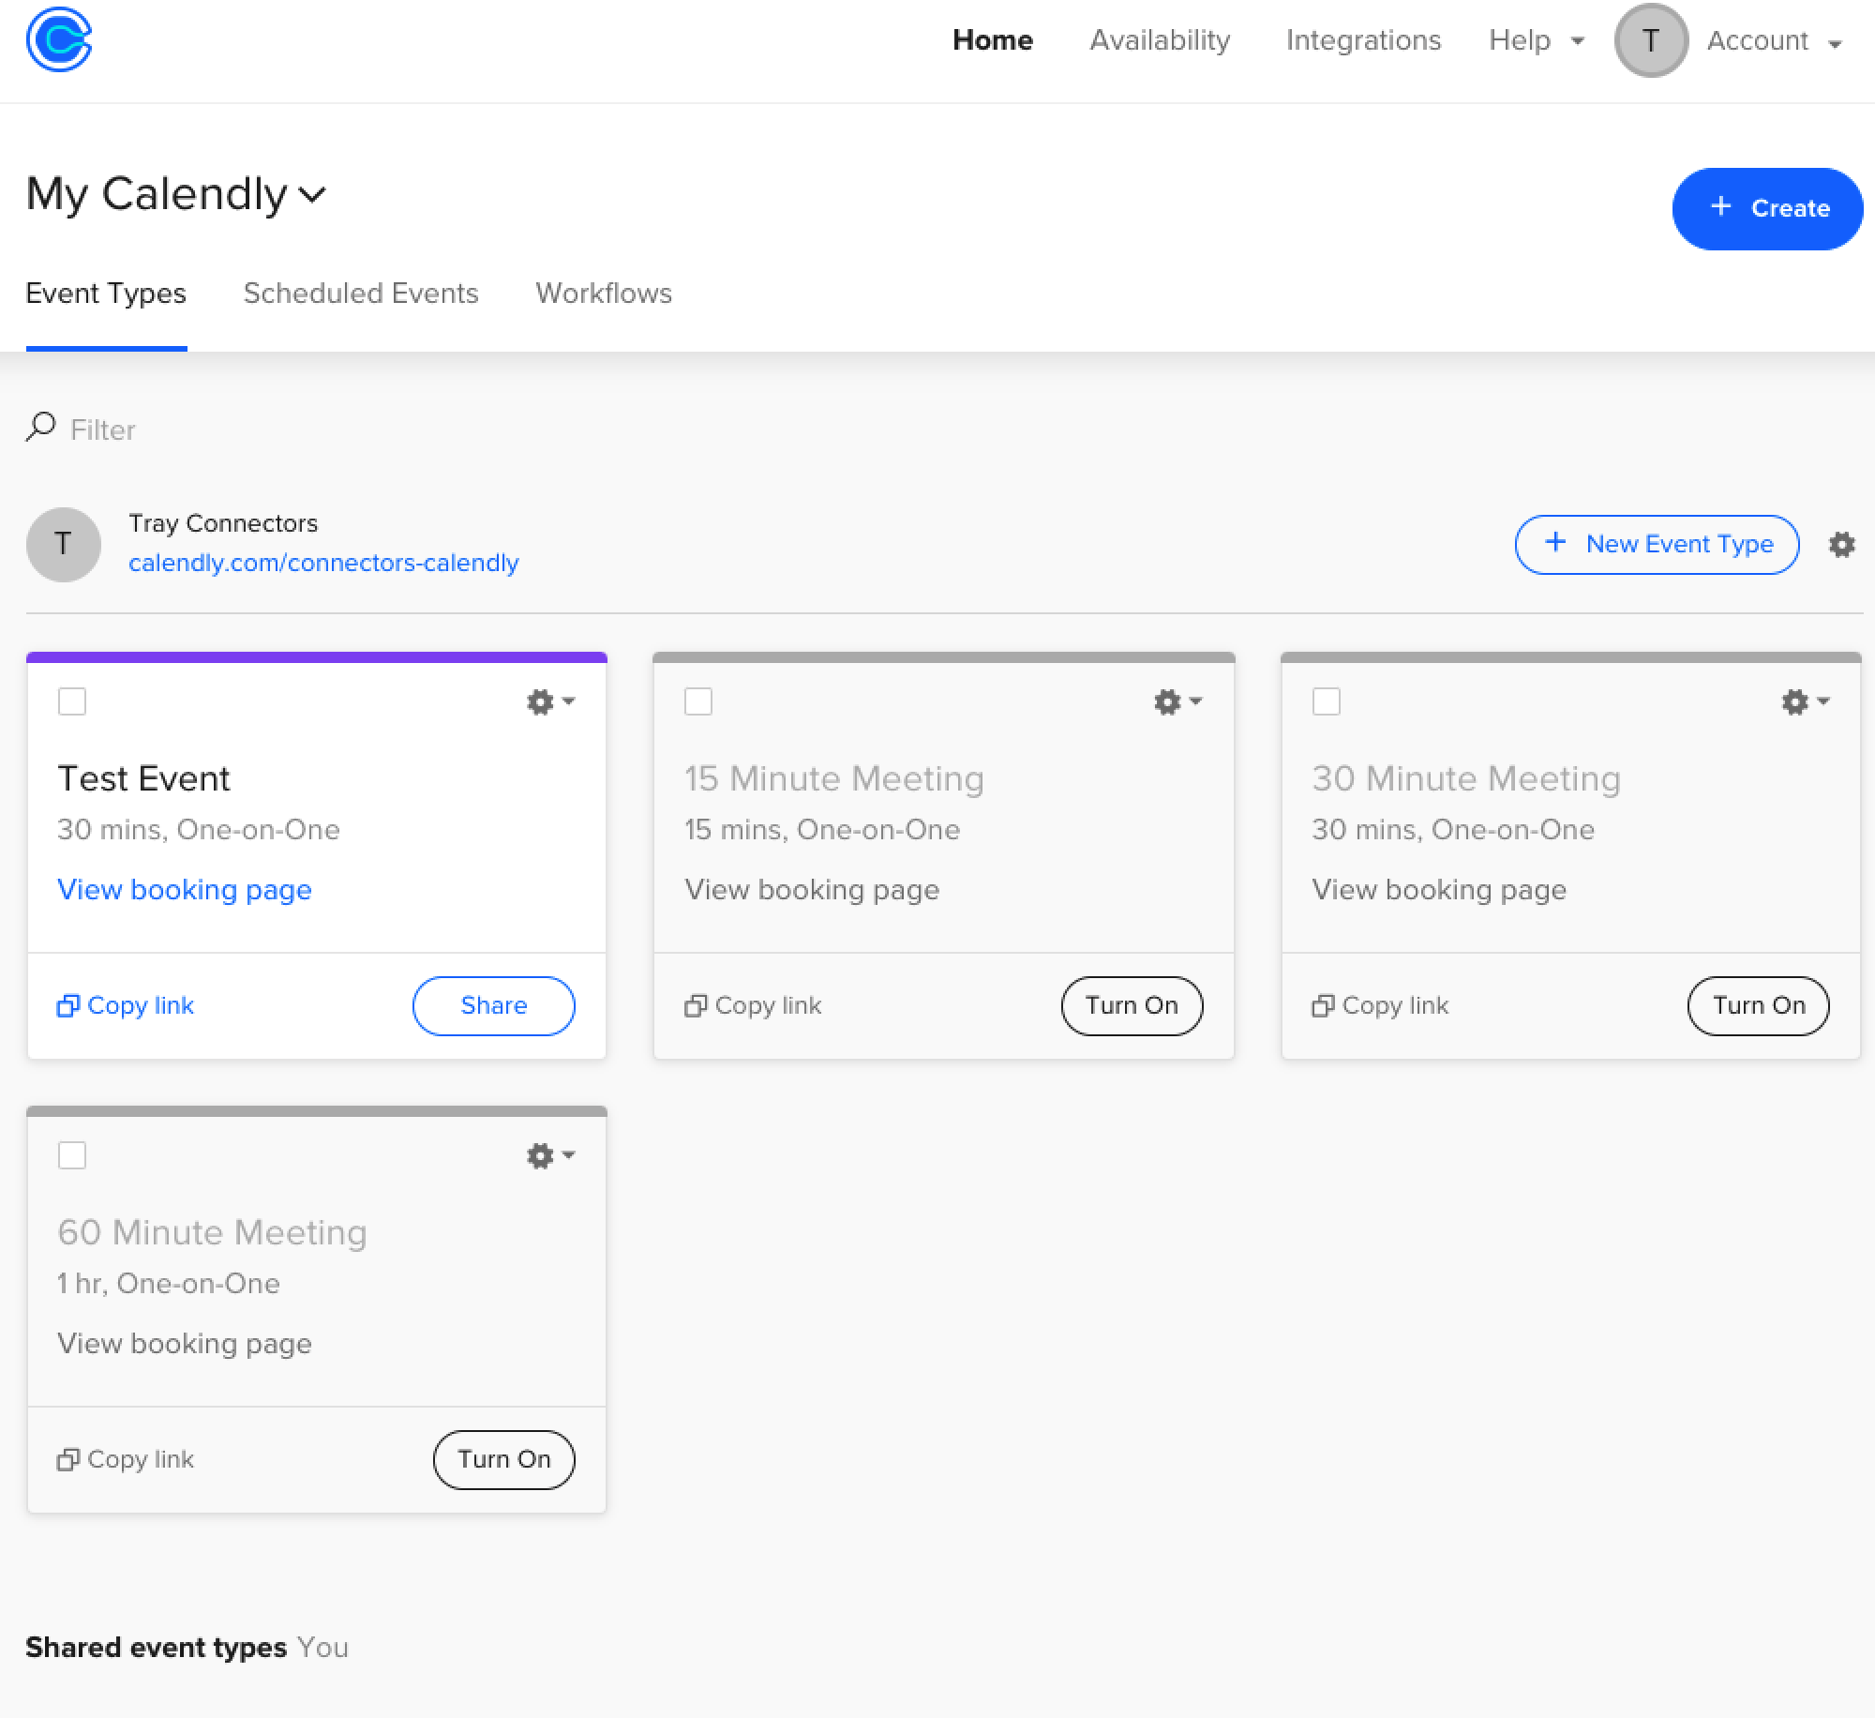Screen dimensions: 1875x1718
Task: Open calendly.com/connectors-calendly link
Action: (x=324, y=562)
